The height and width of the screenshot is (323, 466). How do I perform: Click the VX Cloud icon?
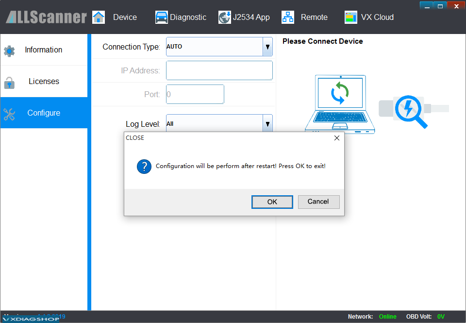pyautogui.click(x=350, y=17)
